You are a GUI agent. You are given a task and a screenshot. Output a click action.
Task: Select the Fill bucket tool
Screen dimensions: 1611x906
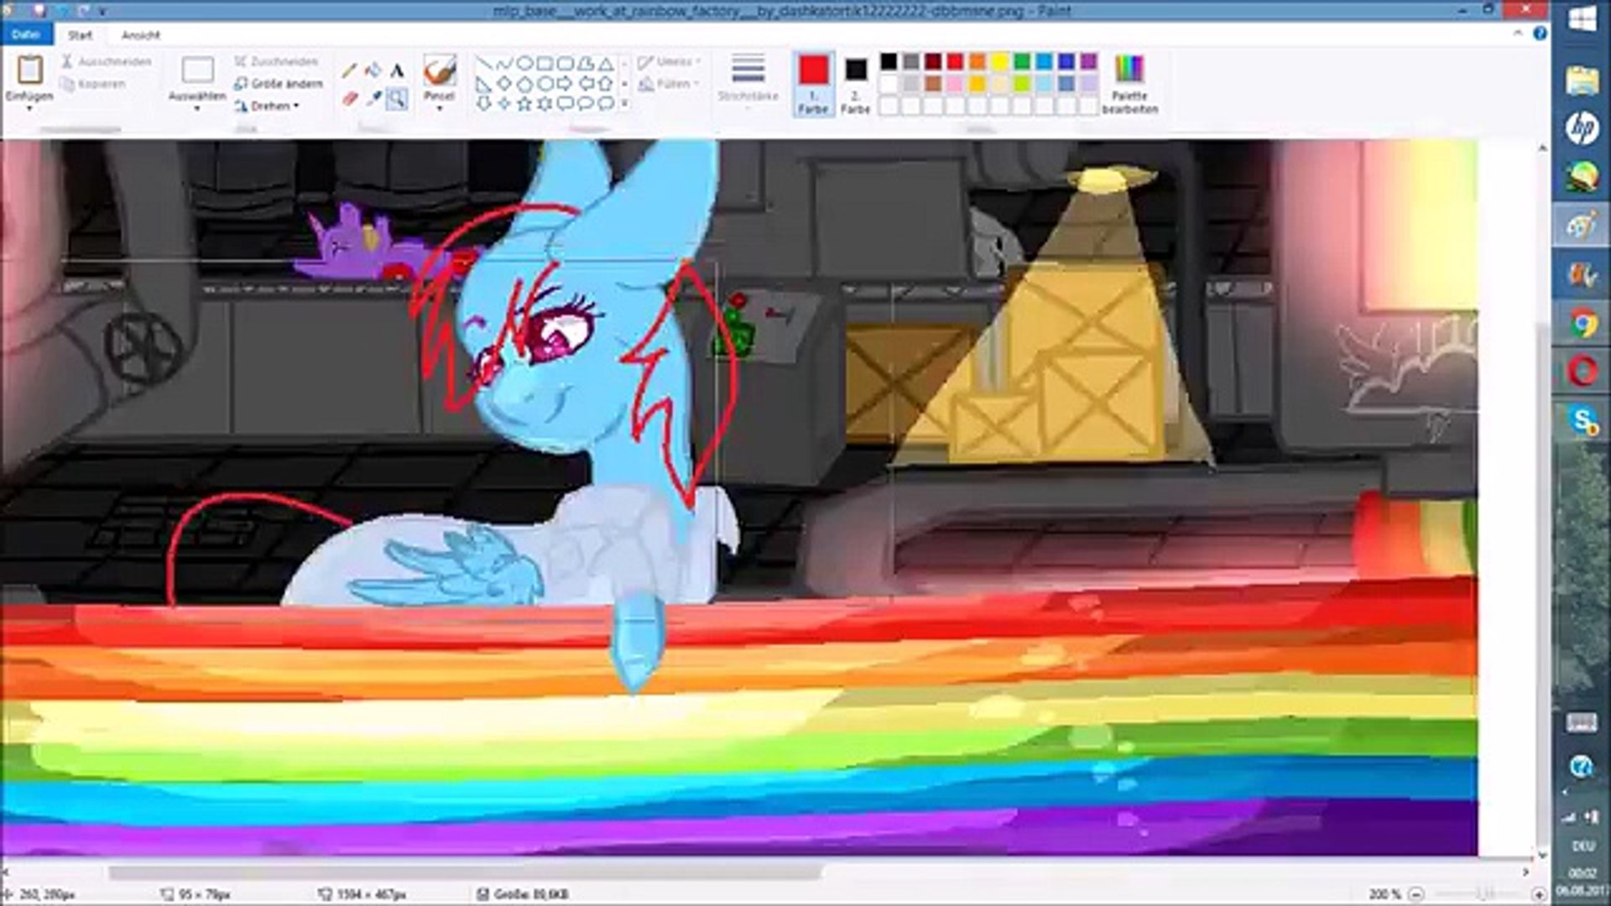coord(373,70)
